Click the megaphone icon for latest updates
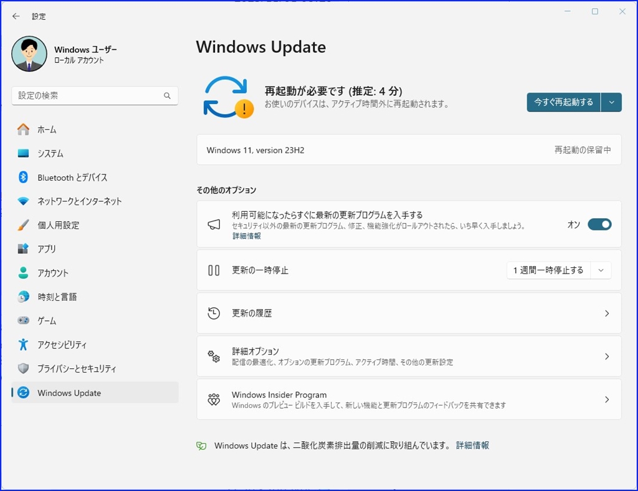 tap(214, 224)
